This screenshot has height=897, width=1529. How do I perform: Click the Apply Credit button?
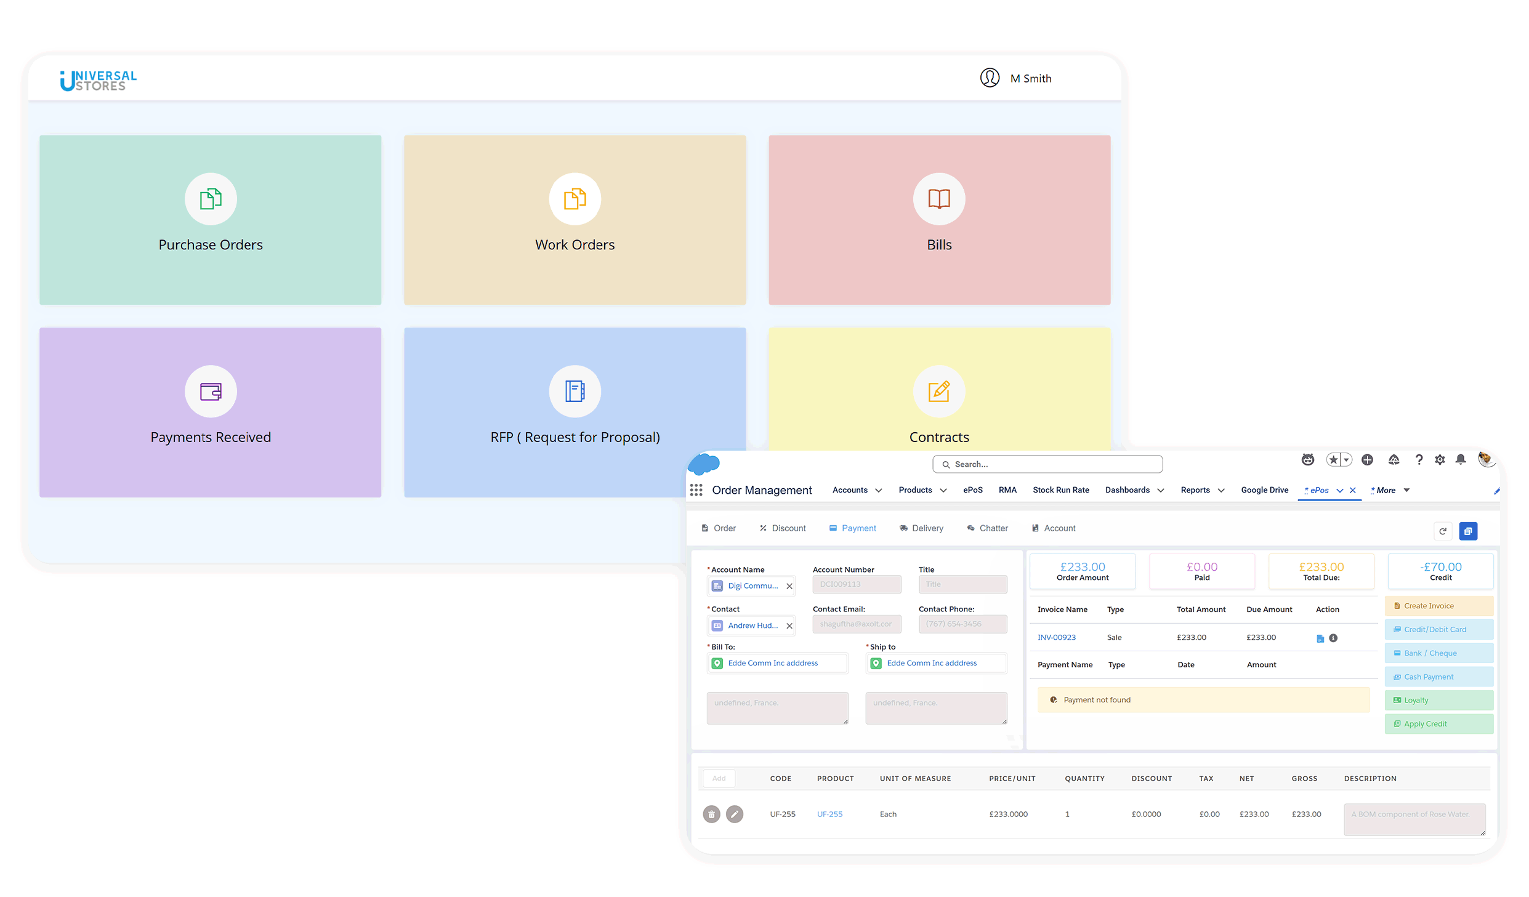pyautogui.click(x=1438, y=724)
